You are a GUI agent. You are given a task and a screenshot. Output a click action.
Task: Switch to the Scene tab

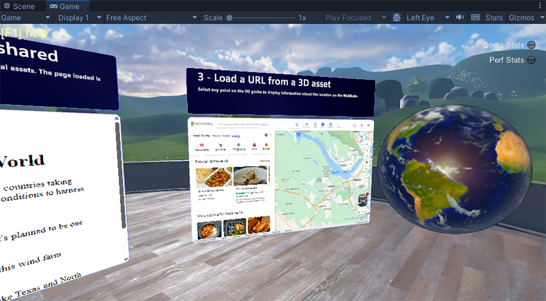pos(20,6)
